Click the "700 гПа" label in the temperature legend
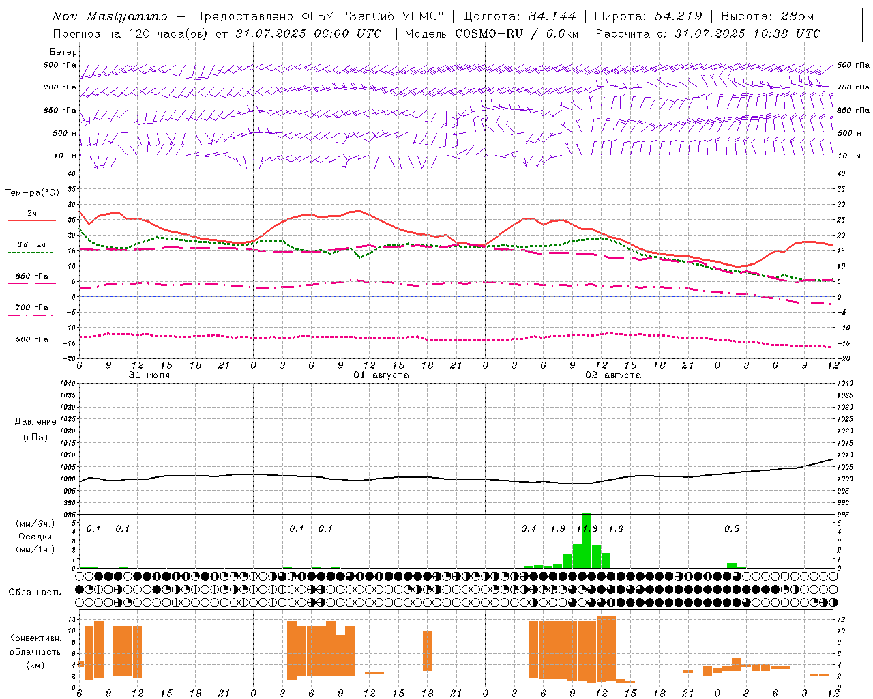The width and height of the screenshot is (873, 699). 32,307
